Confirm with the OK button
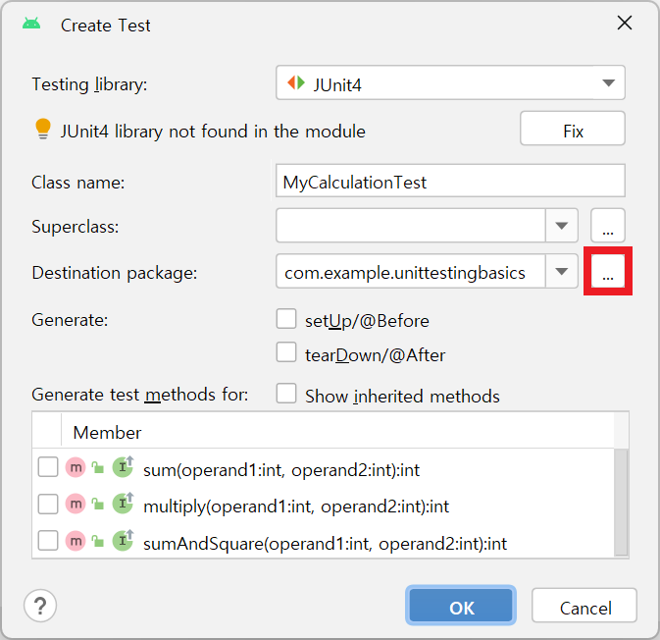 click(x=461, y=606)
